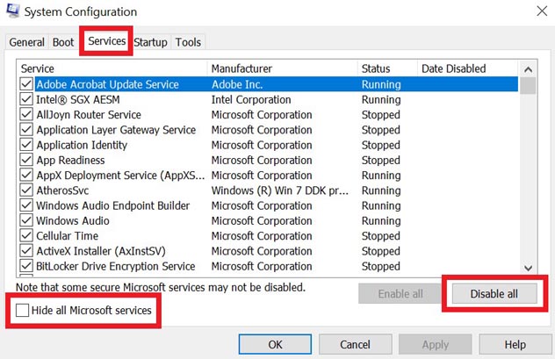Click the scrollbar up arrow
Screen dimensions: 555x359
click(528, 69)
